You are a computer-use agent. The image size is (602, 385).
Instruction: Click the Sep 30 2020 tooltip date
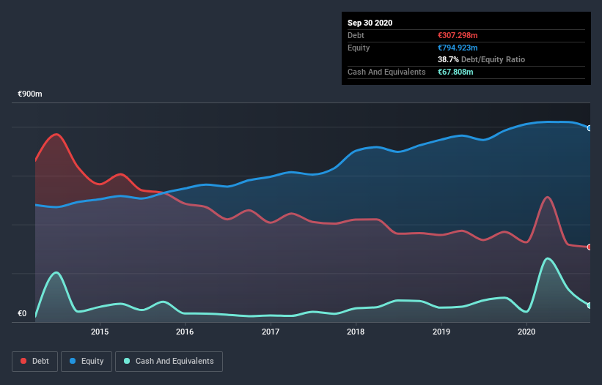(x=370, y=23)
